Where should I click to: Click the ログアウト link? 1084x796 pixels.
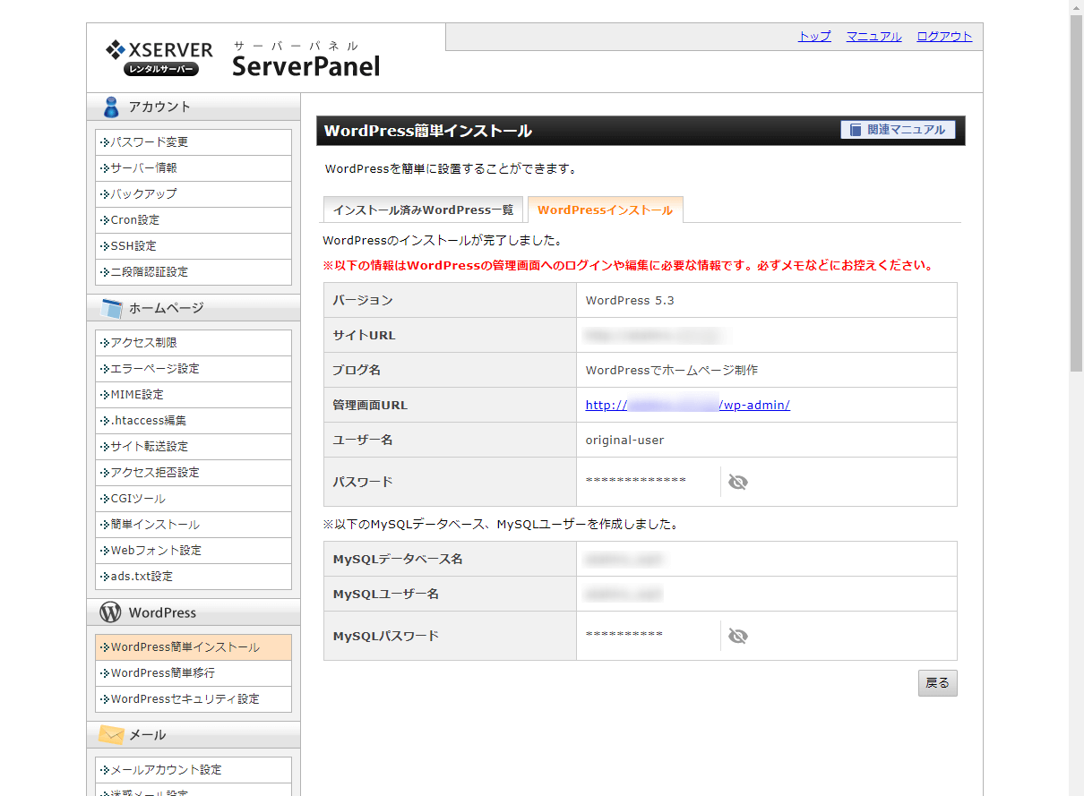coord(944,37)
